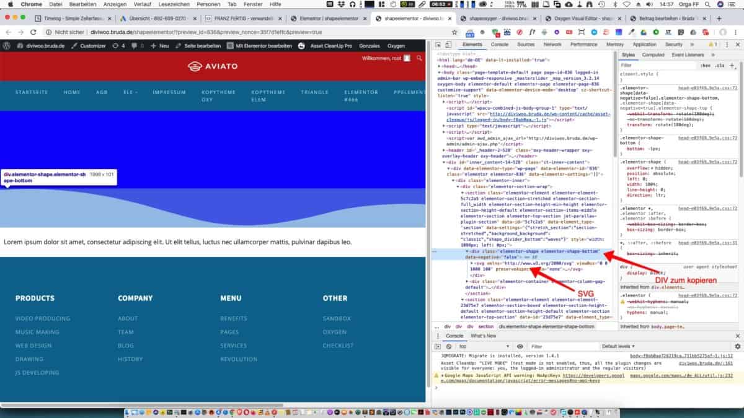Toggle the :hov element state panel
The image size is (744, 418).
point(706,65)
